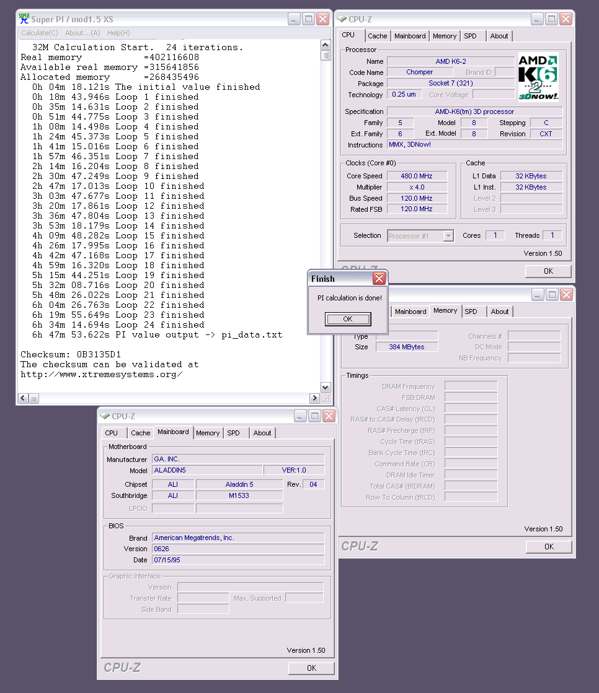Viewport: 599px width, 693px height.
Task: Click the Loop 24 finished line
Action: (x=118, y=325)
